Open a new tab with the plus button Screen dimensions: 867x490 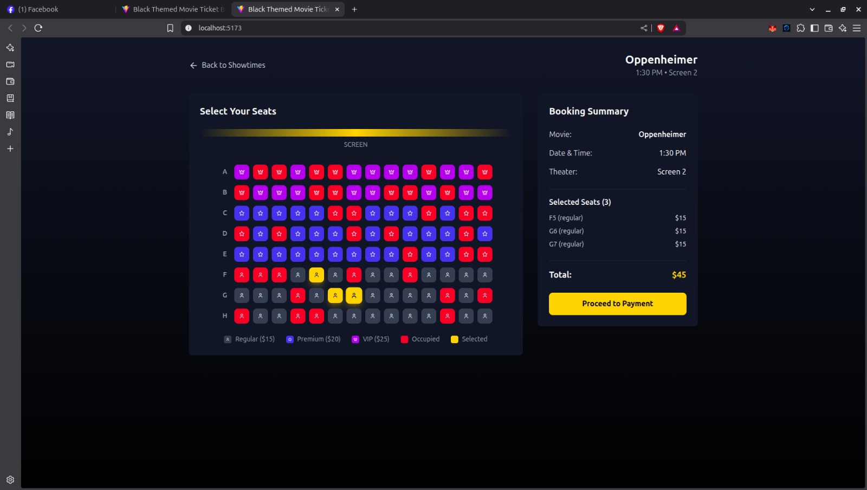pyautogui.click(x=354, y=9)
